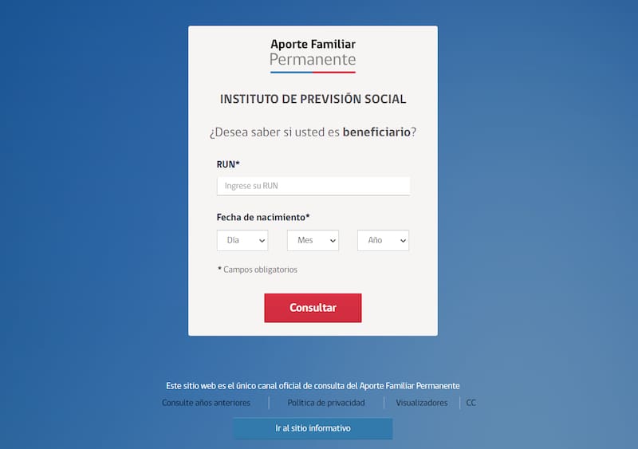Click the divider before Política de privacidad

269,403
